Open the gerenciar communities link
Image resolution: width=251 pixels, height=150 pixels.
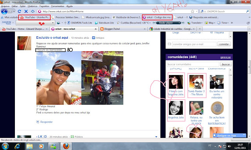226,57
